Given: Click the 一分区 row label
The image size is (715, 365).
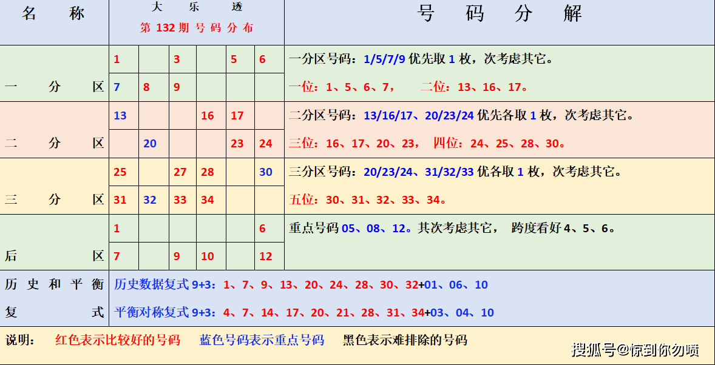Looking at the screenshot, I should (x=54, y=87).
